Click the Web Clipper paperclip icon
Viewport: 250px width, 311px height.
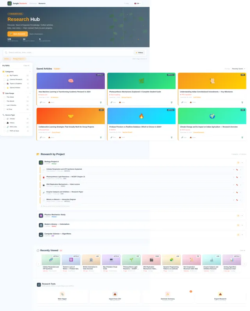[62, 294]
